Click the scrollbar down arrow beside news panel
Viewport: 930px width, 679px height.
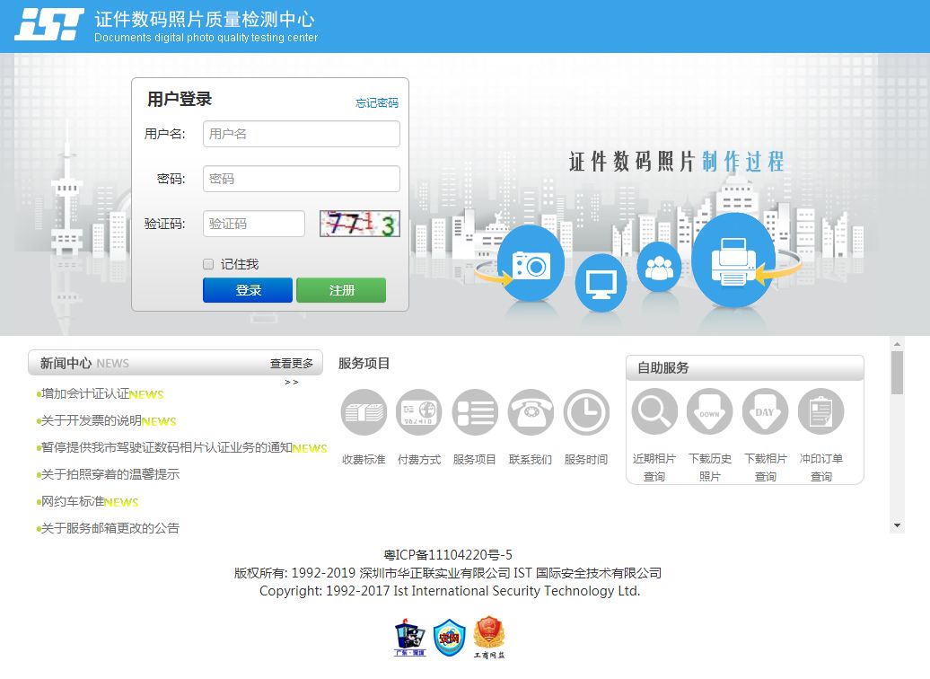898,525
